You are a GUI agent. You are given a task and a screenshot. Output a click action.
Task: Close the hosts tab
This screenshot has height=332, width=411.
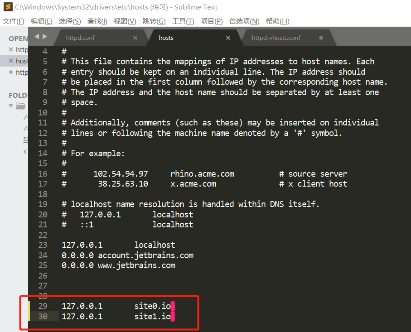(228, 38)
